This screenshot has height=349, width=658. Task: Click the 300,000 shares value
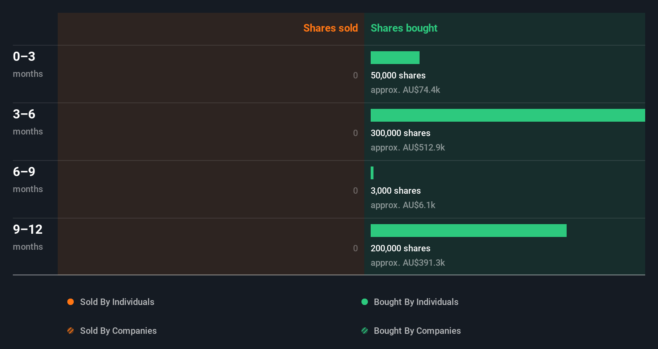[x=400, y=133]
